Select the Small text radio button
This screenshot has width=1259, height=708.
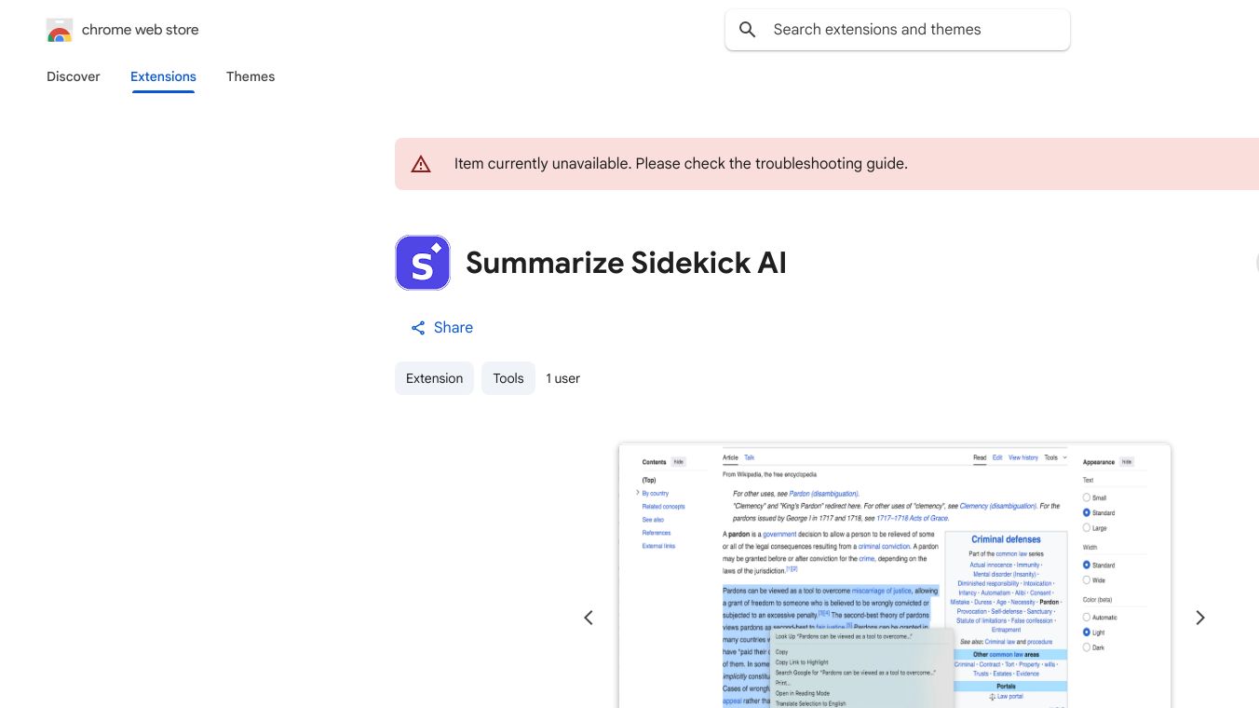point(1087,497)
